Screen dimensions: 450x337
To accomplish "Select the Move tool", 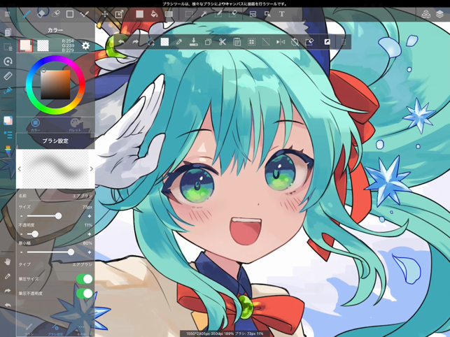I will [105, 14].
